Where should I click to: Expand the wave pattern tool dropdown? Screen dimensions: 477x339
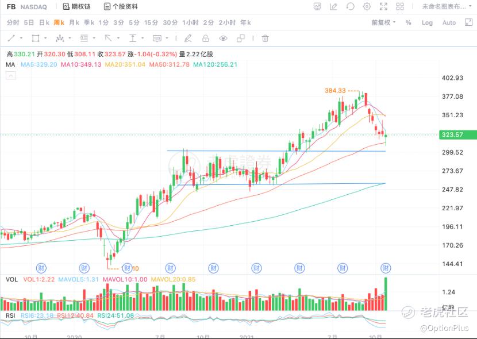70,38
